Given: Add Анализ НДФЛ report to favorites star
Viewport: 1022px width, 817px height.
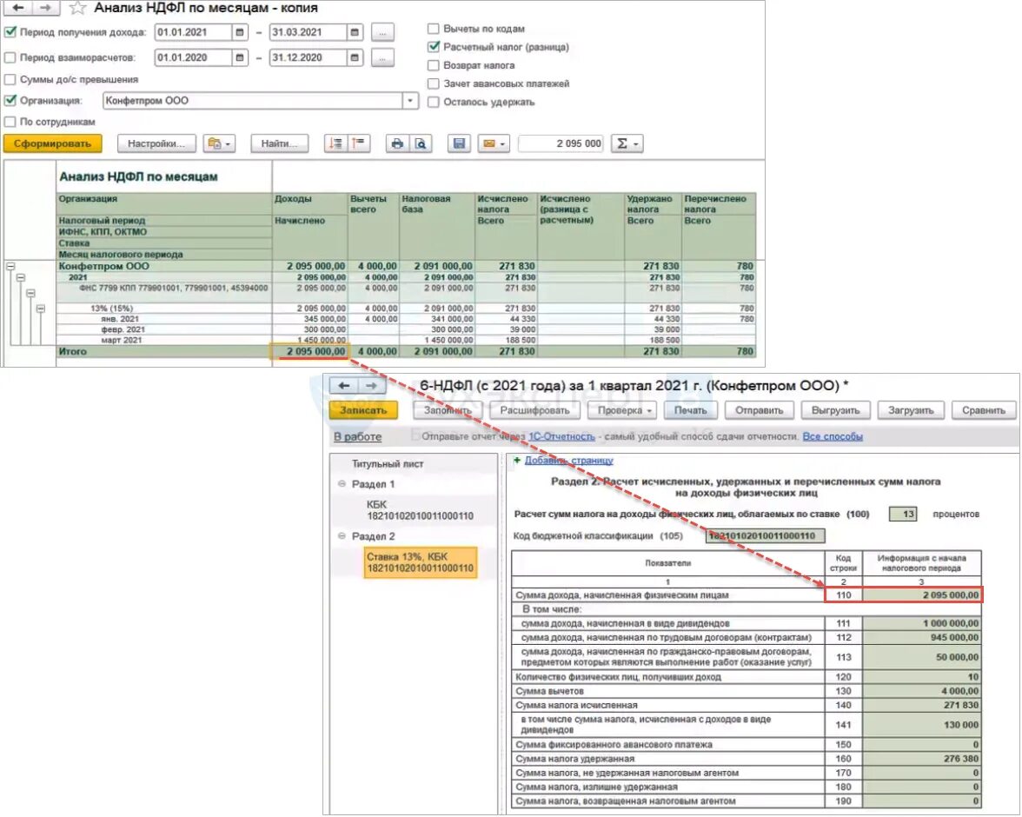Looking at the screenshot, I should [77, 8].
